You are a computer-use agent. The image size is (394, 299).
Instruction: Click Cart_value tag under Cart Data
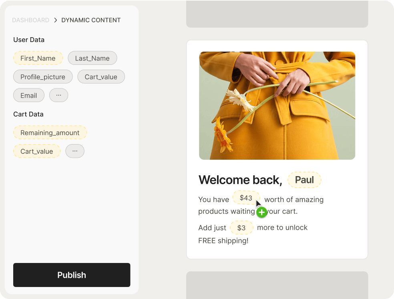click(x=37, y=151)
